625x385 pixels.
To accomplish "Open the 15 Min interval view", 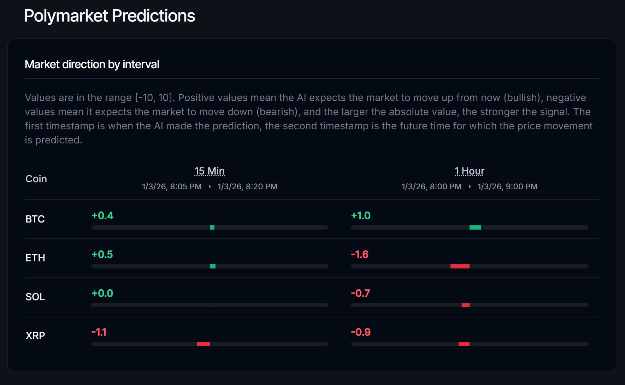I will pyautogui.click(x=210, y=171).
